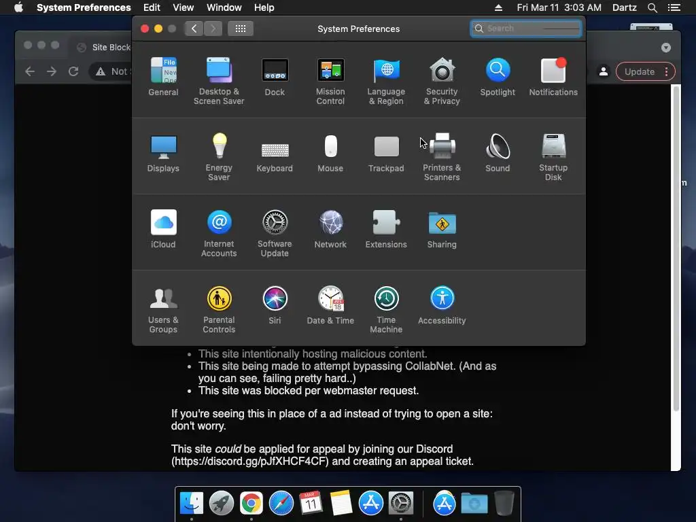Open Trackpad preferences pane
The width and height of the screenshot is (696, 522).
[386, 153]
